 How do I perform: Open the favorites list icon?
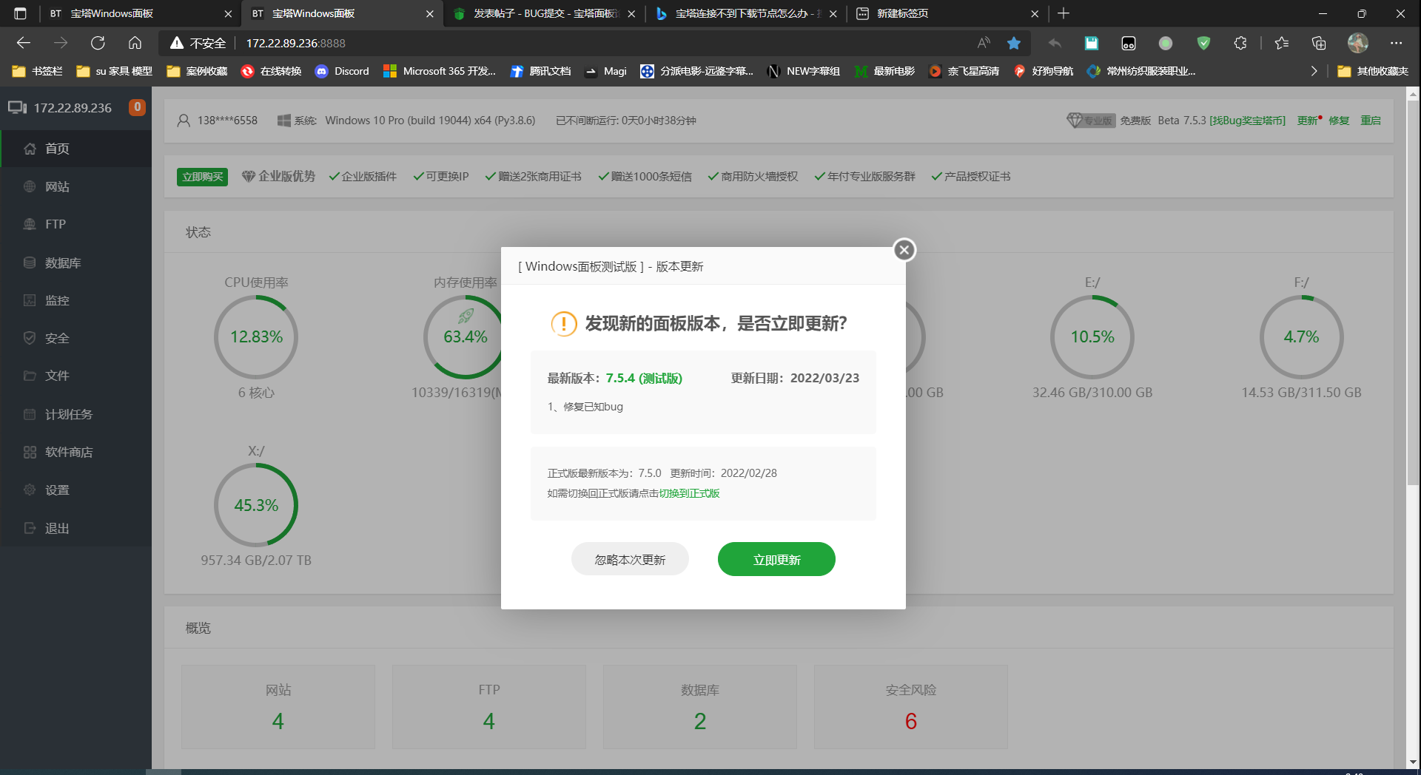point(1282,43)
